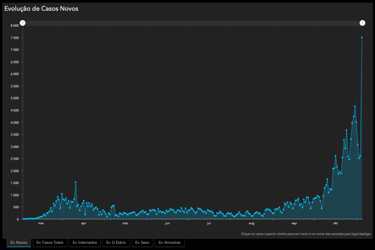Click the 'mar' month label on the x-axis
Image resolution: width=375 pixels, height=250 pixels.
pyautogui.click(x=41, y=223)
